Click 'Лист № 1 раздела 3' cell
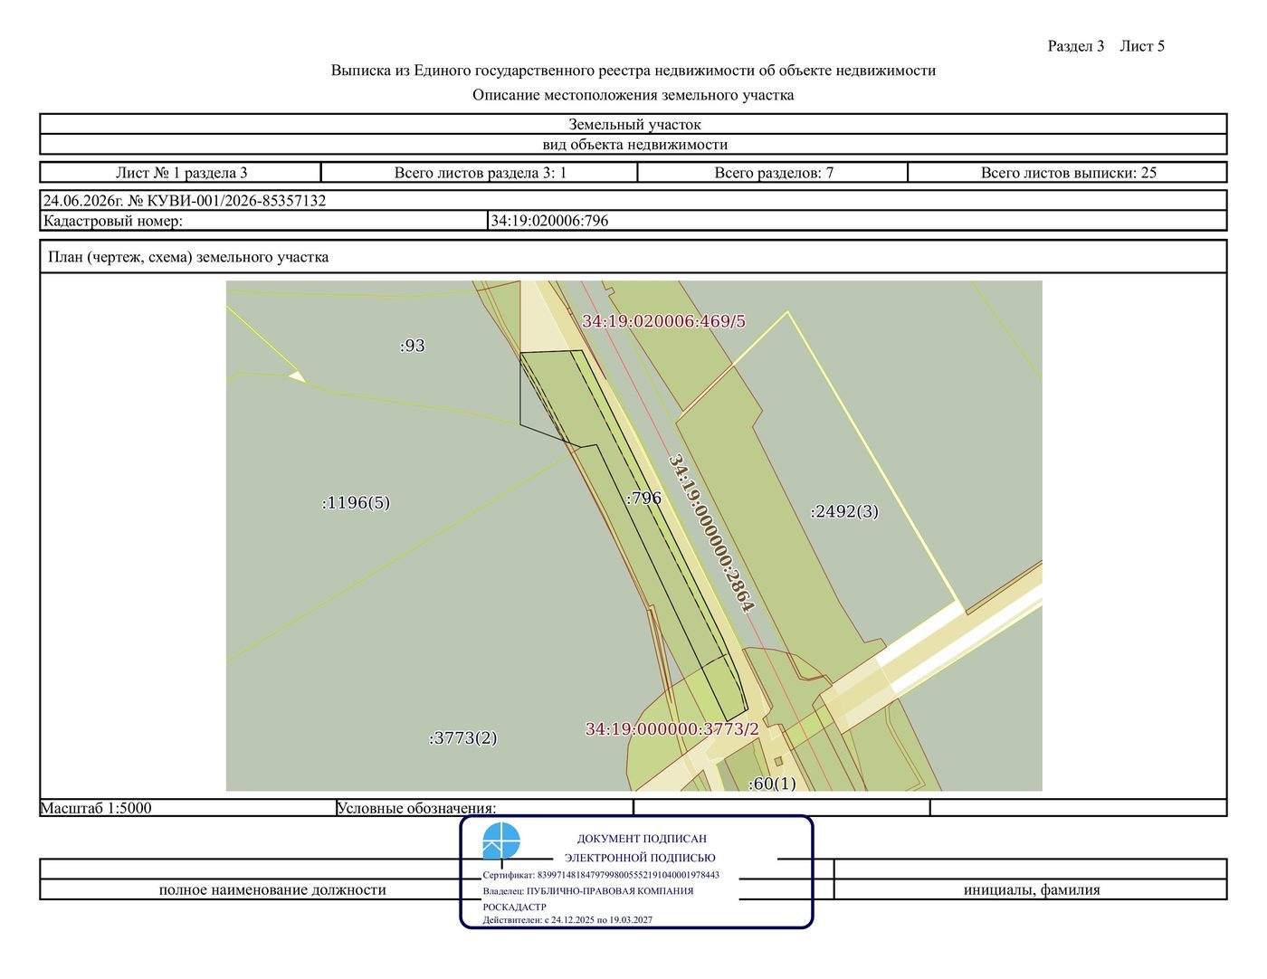The image size is (1267, 979). click(x=181, y=173)
